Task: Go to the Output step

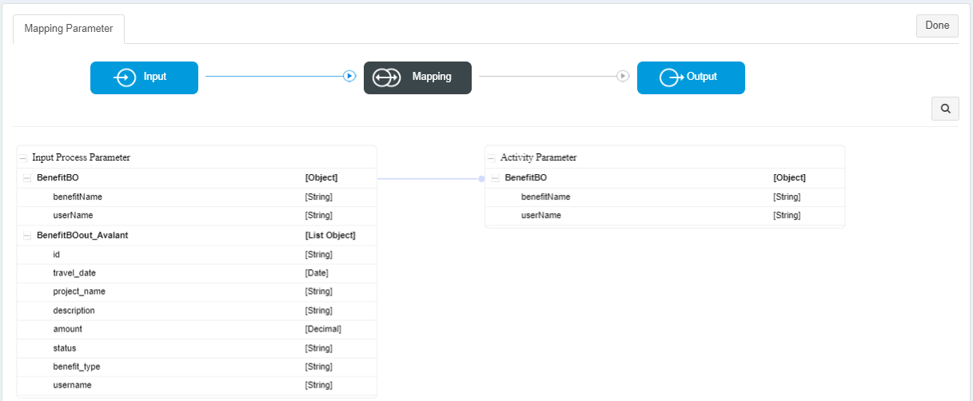Action: click(691, 77)
